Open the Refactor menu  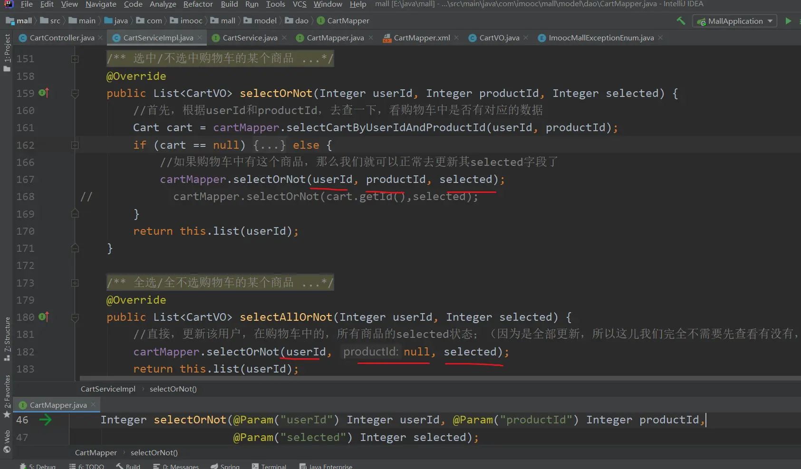click(x=198, y=4)
